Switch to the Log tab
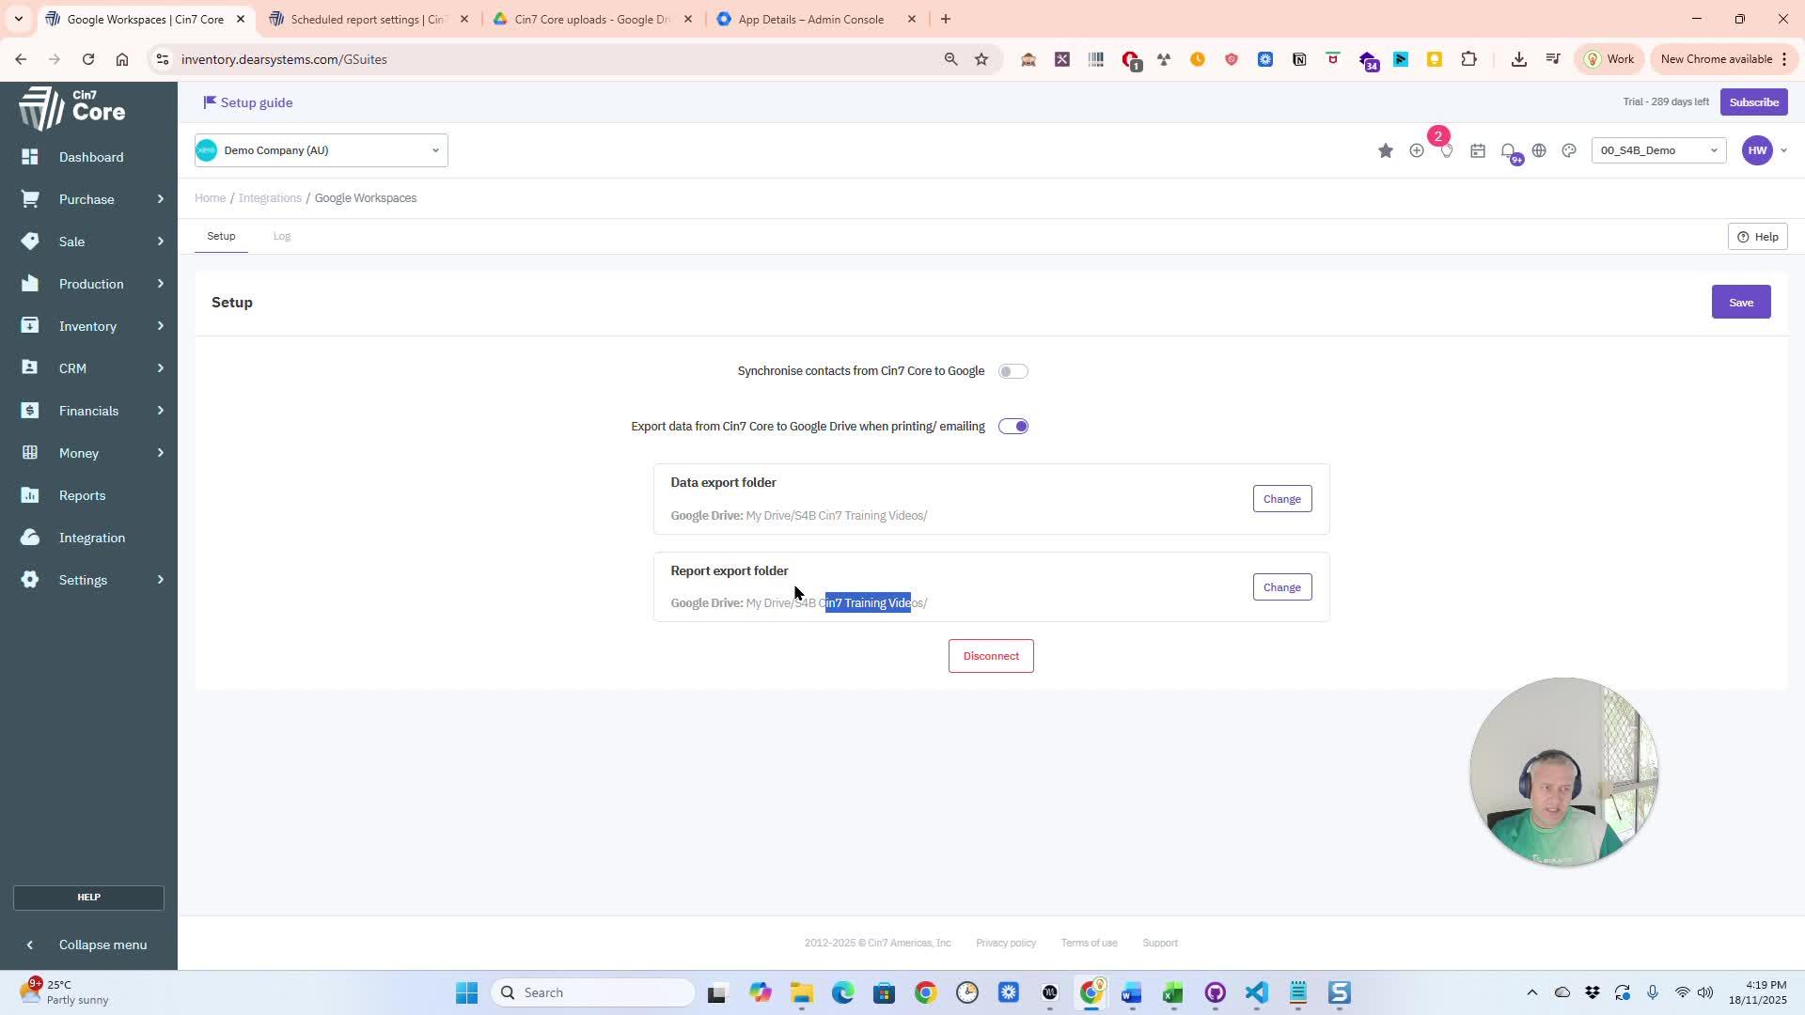This screenshot has width=1805, height=1015. 281,236
